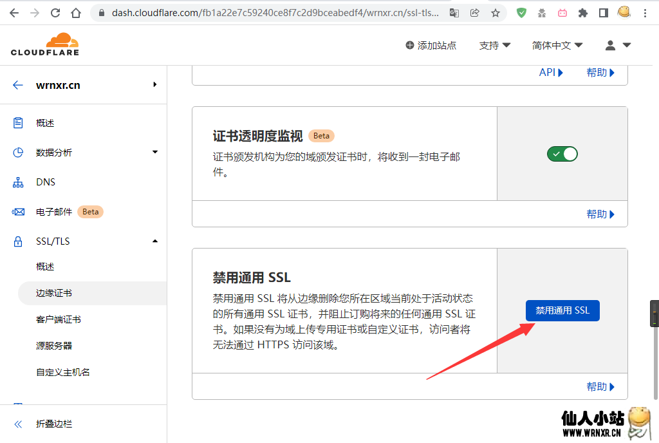Click the DNS network icon
The image size is (659, 443).
(18, 182)
